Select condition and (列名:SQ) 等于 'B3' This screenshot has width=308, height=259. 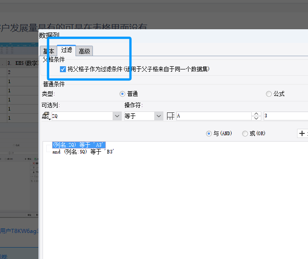(83, 152)
